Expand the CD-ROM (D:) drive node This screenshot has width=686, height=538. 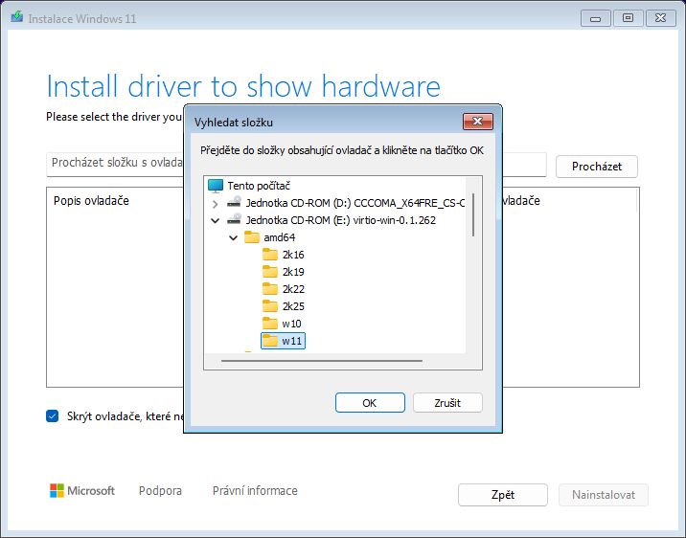(x=215, y=204)
